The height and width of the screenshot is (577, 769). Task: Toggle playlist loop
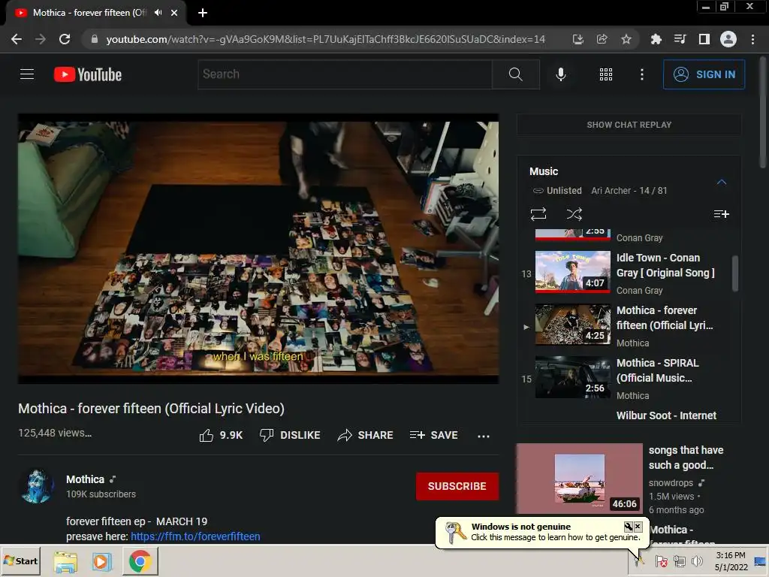tap(538, 214)
